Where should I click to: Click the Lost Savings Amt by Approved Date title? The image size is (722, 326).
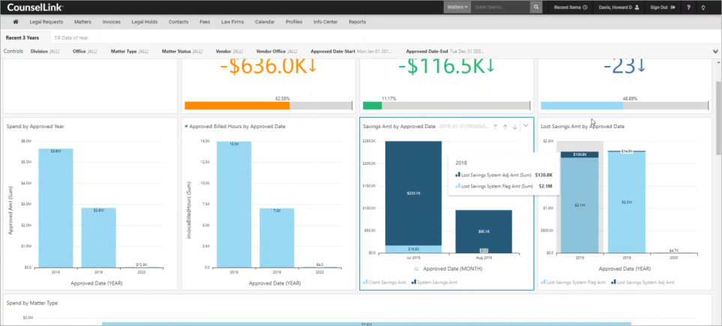(583, 126)
